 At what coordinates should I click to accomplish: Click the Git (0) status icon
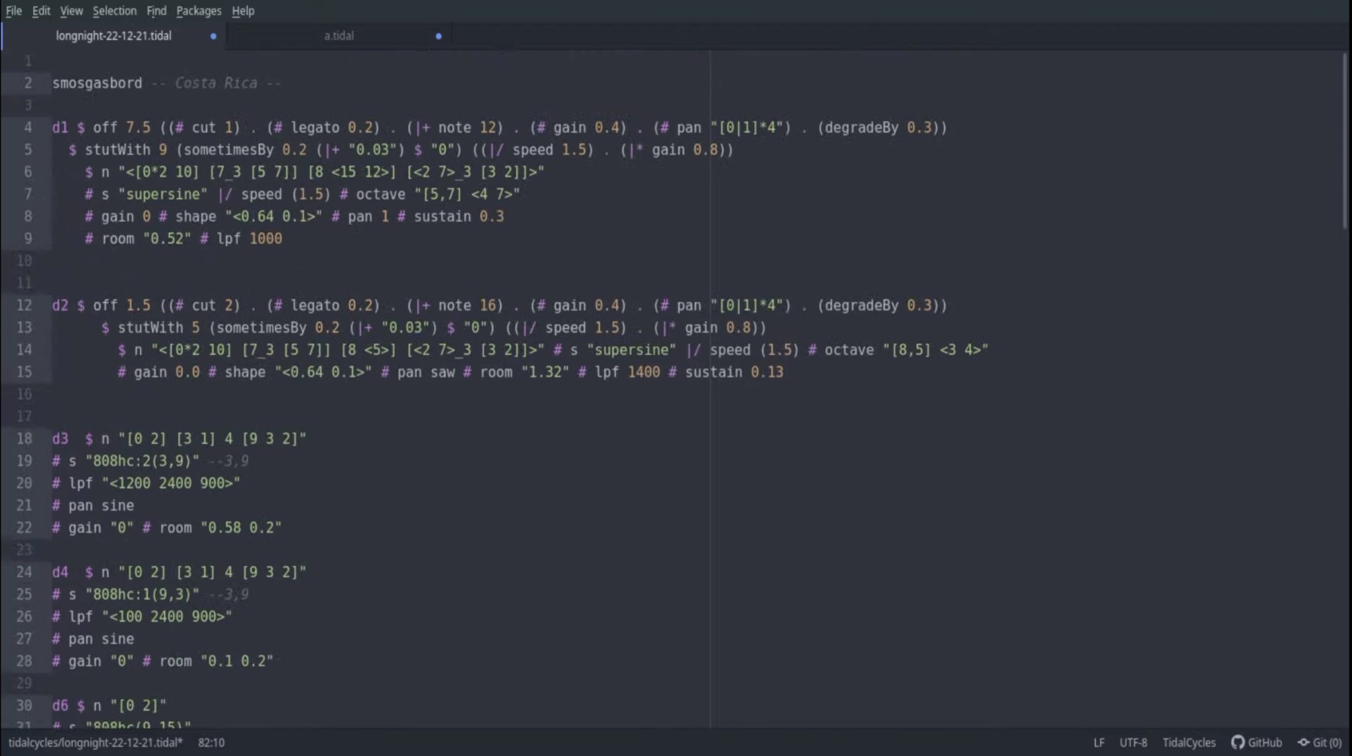coord(1304,742)
